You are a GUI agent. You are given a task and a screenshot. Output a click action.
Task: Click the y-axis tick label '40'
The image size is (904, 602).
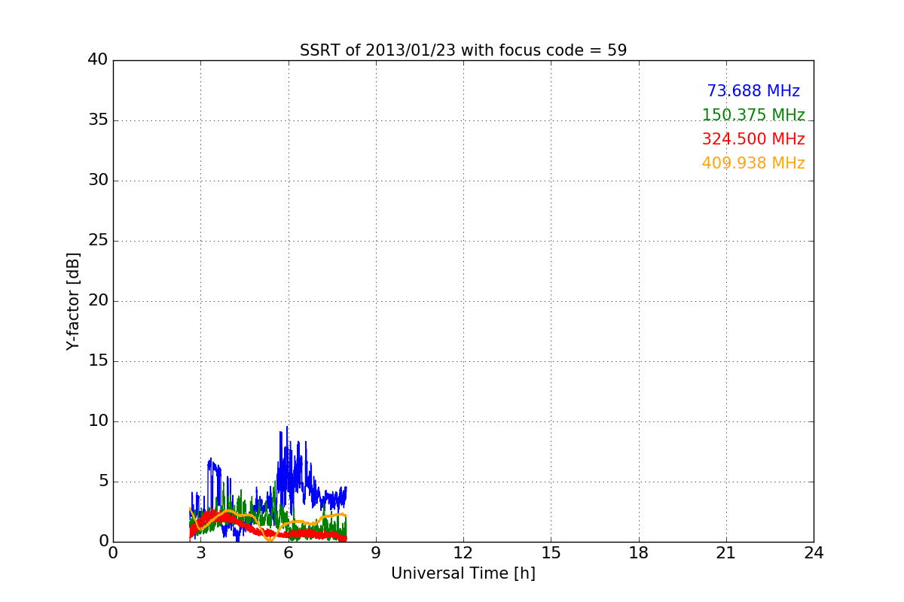98,59
